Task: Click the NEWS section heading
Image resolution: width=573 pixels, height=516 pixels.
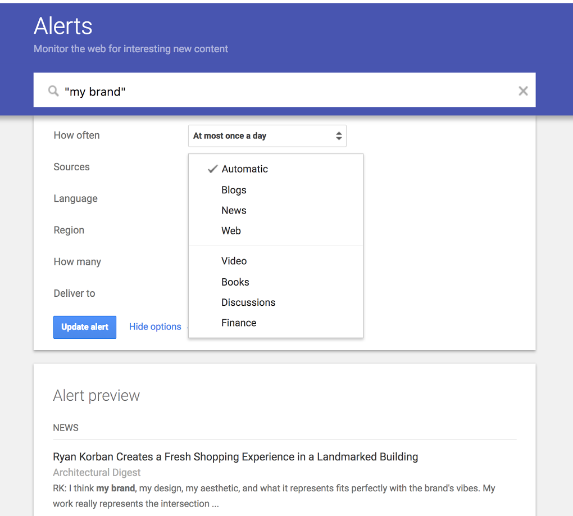Action: [66, 428]
